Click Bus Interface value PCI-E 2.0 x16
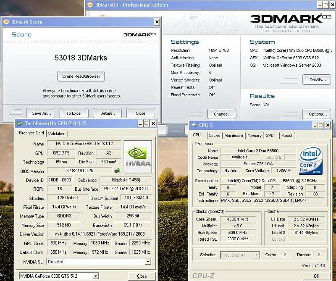The height and width of the screenshot is (281, 336). point(126,189)
